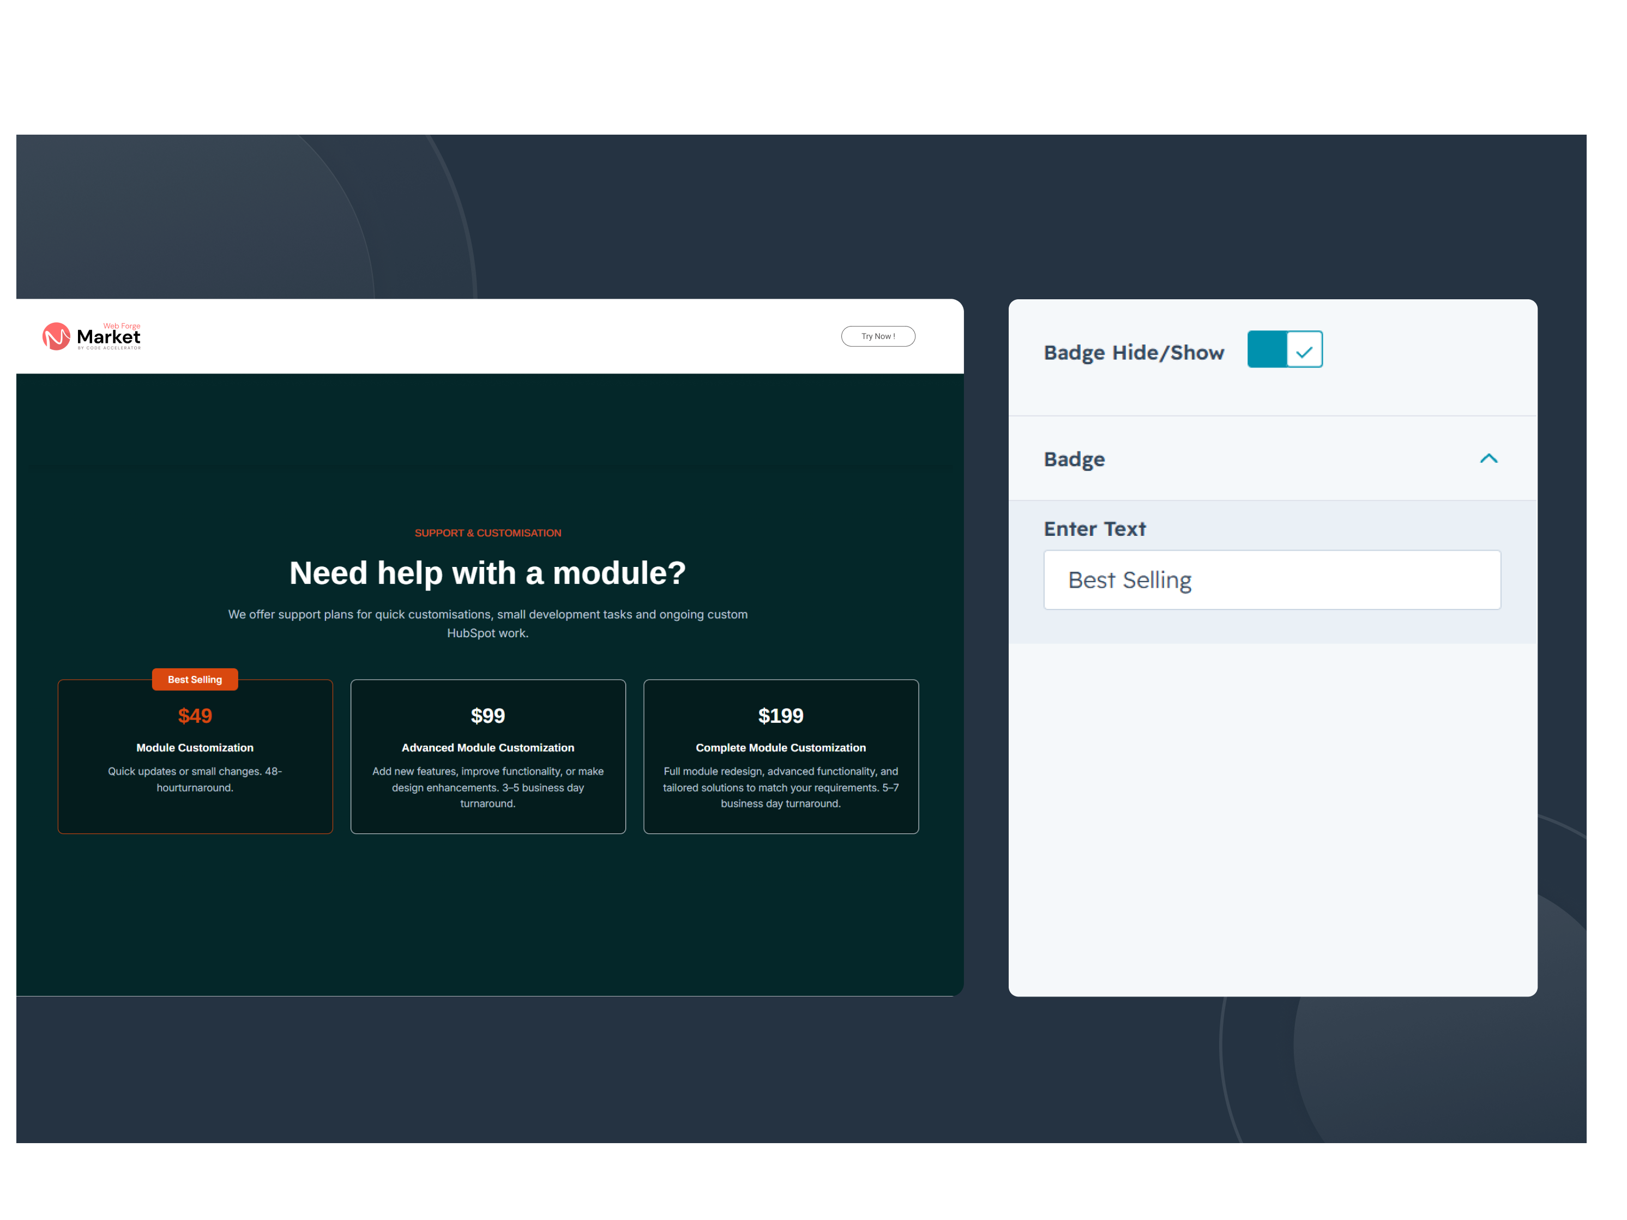Toggle the Badge Hide/Show switch
The height and width of the screenshot is (1220, 1627).
(x=1284, y=349)
